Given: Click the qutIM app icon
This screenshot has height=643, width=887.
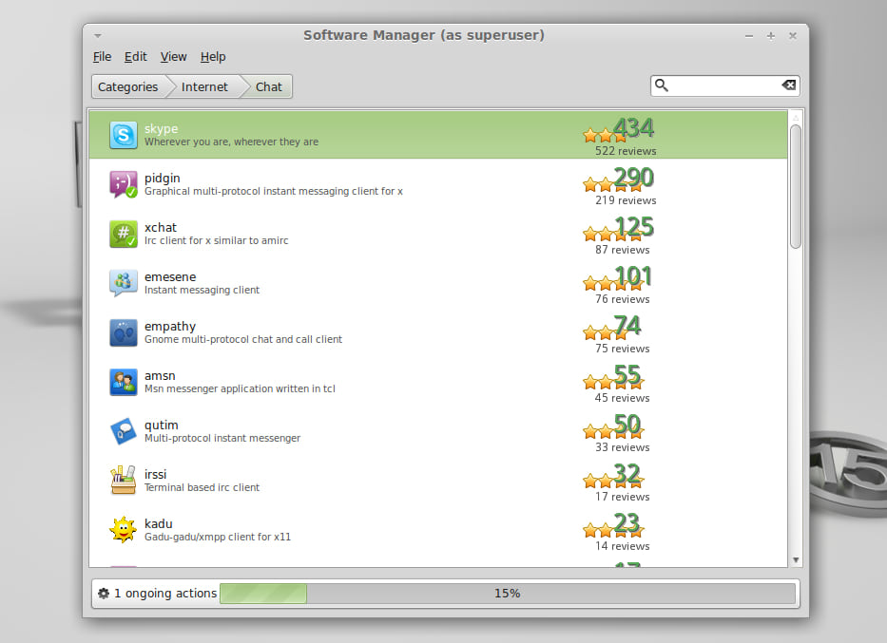Looking at the screenshot, I should pyautogui.click(x=124, y=431).
